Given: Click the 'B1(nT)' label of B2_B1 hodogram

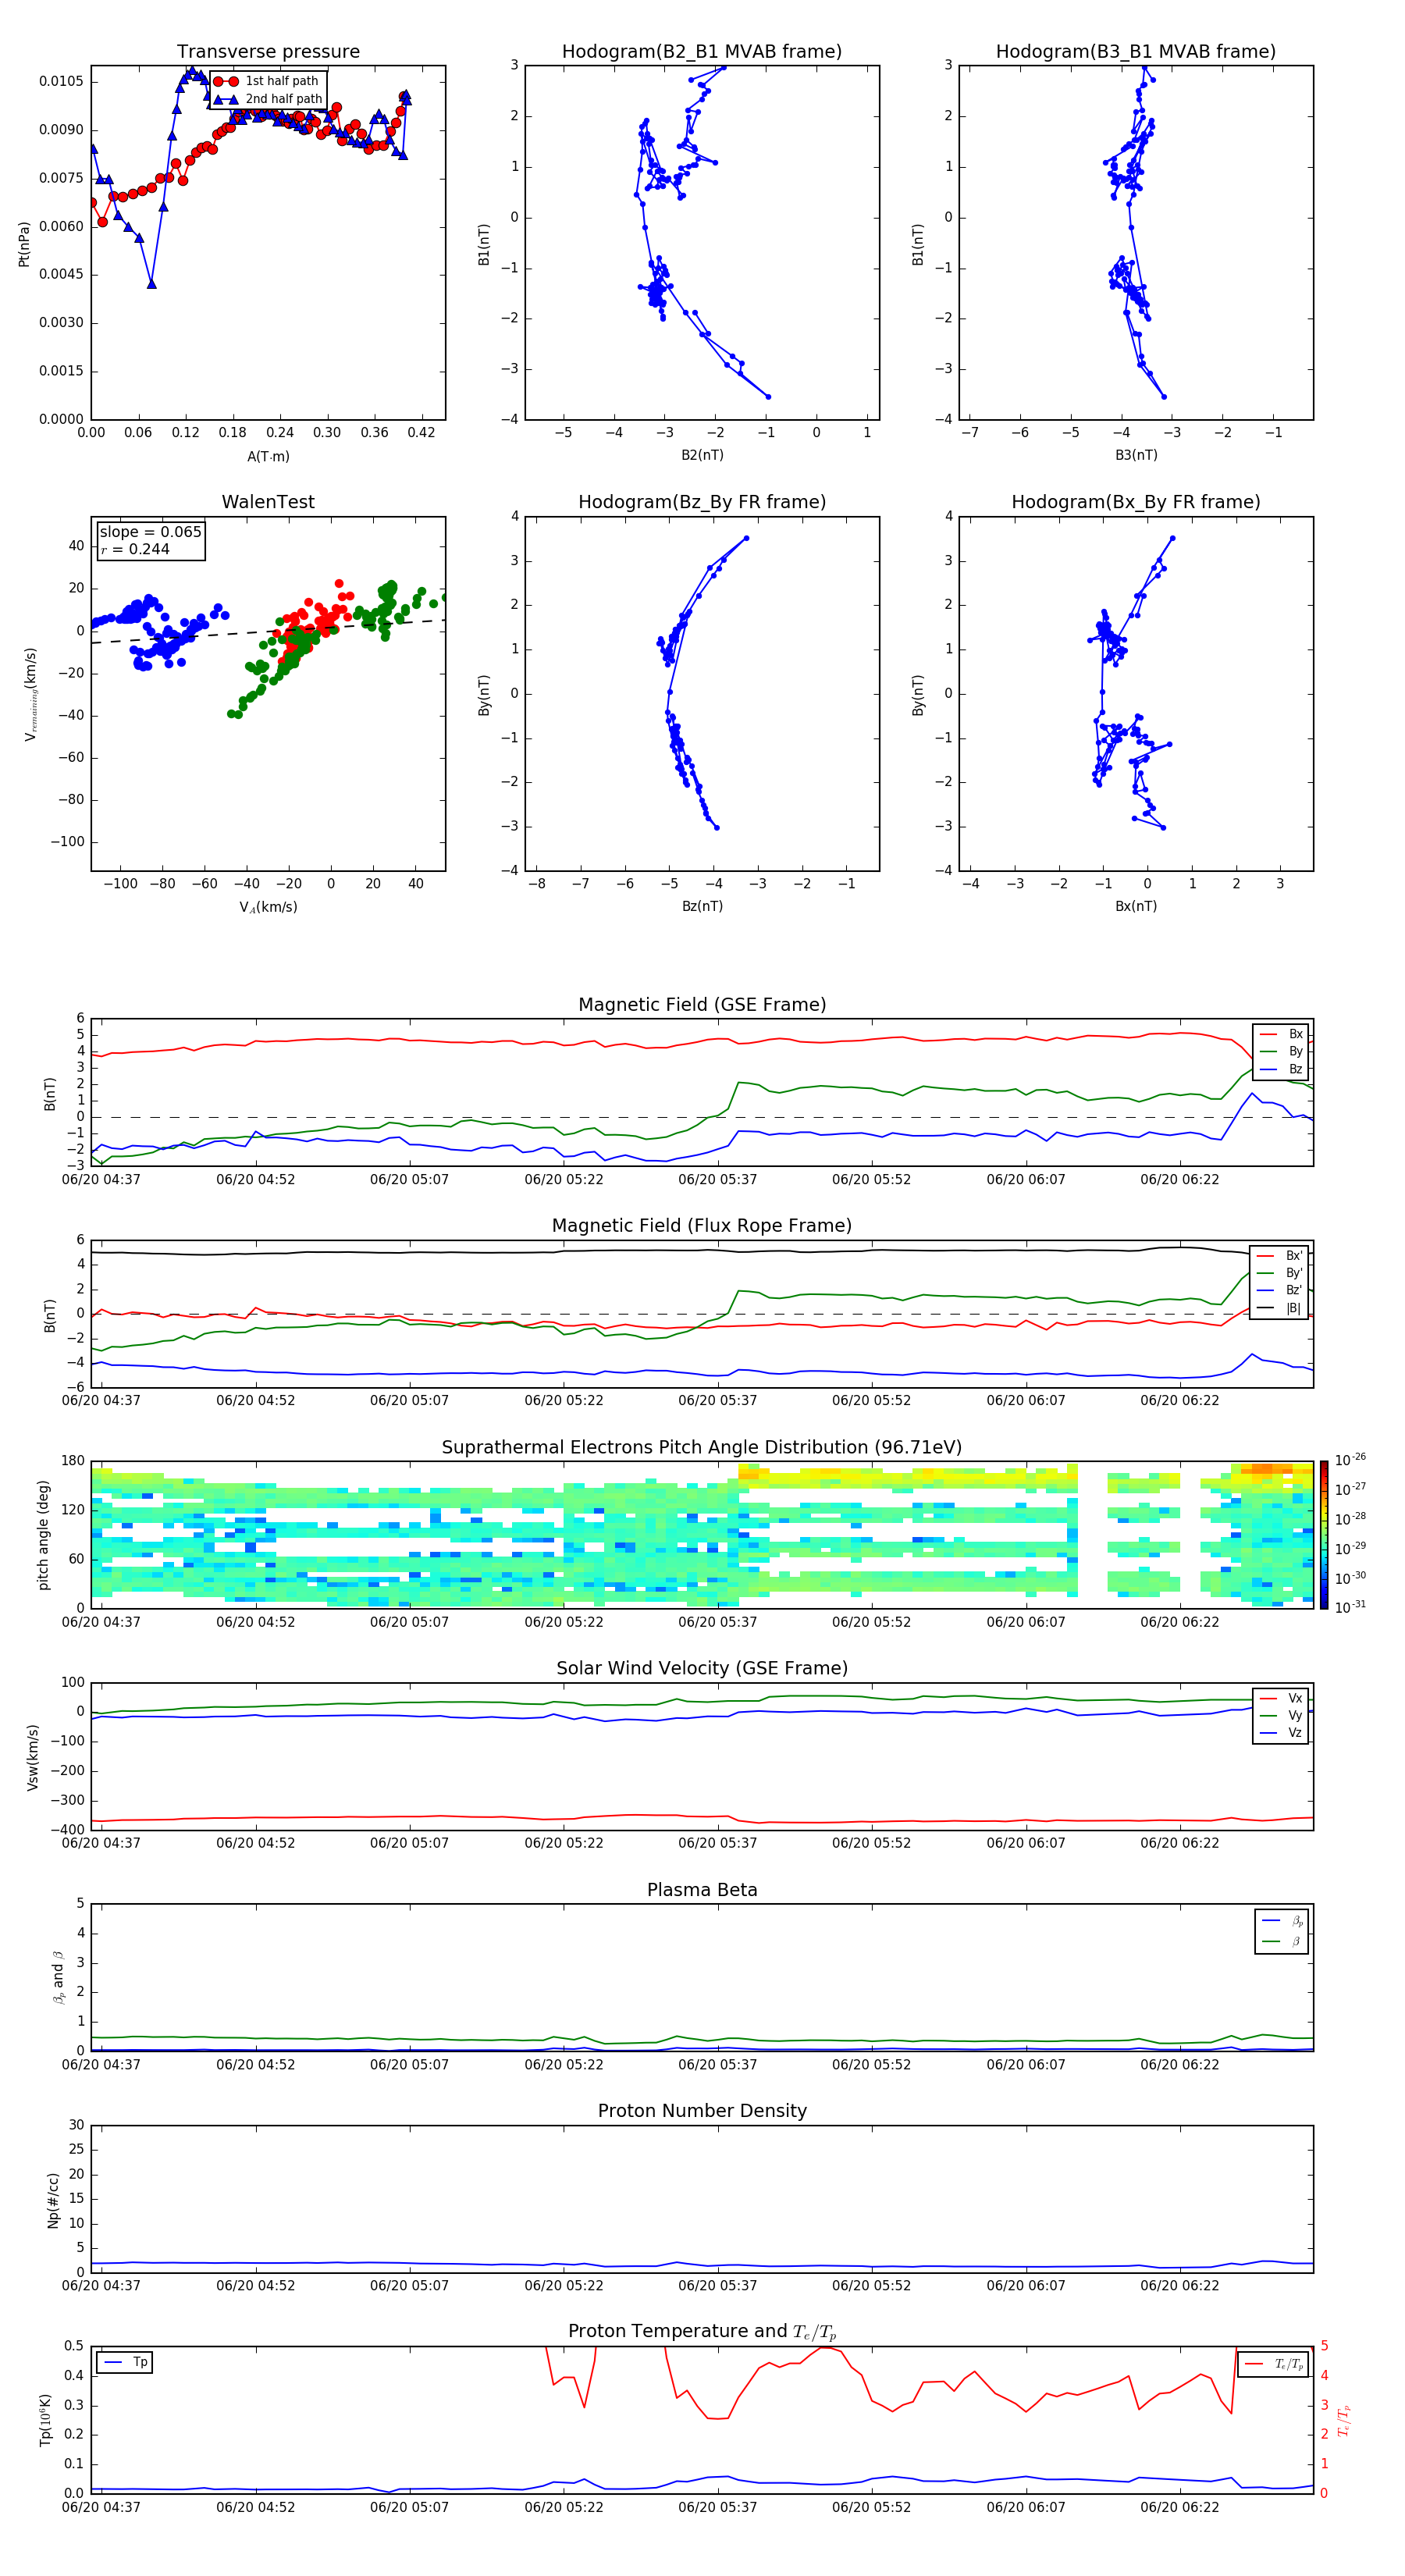Looking at the screenshot, I should click(484, 244).
